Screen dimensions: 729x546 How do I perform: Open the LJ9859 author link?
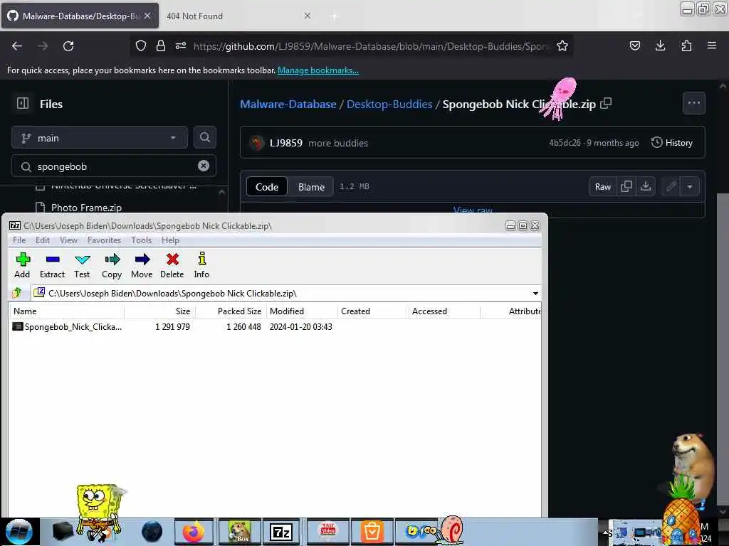(286, 143)
